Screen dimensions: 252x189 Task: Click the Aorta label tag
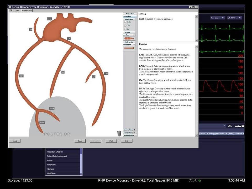tap(49, 19)
